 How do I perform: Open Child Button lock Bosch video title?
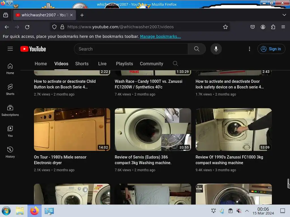pyautogui.click(x=65, y=84)
